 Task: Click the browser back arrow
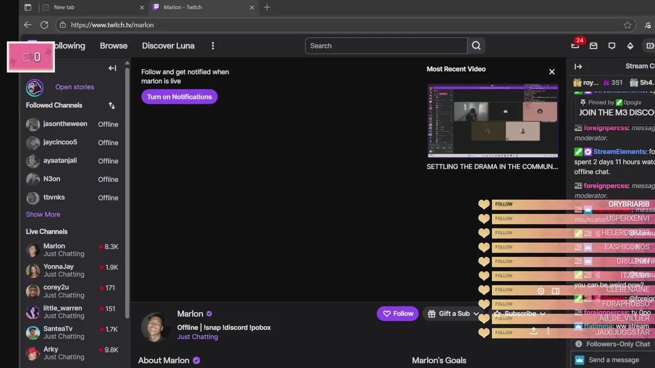[x=28, y=25]
